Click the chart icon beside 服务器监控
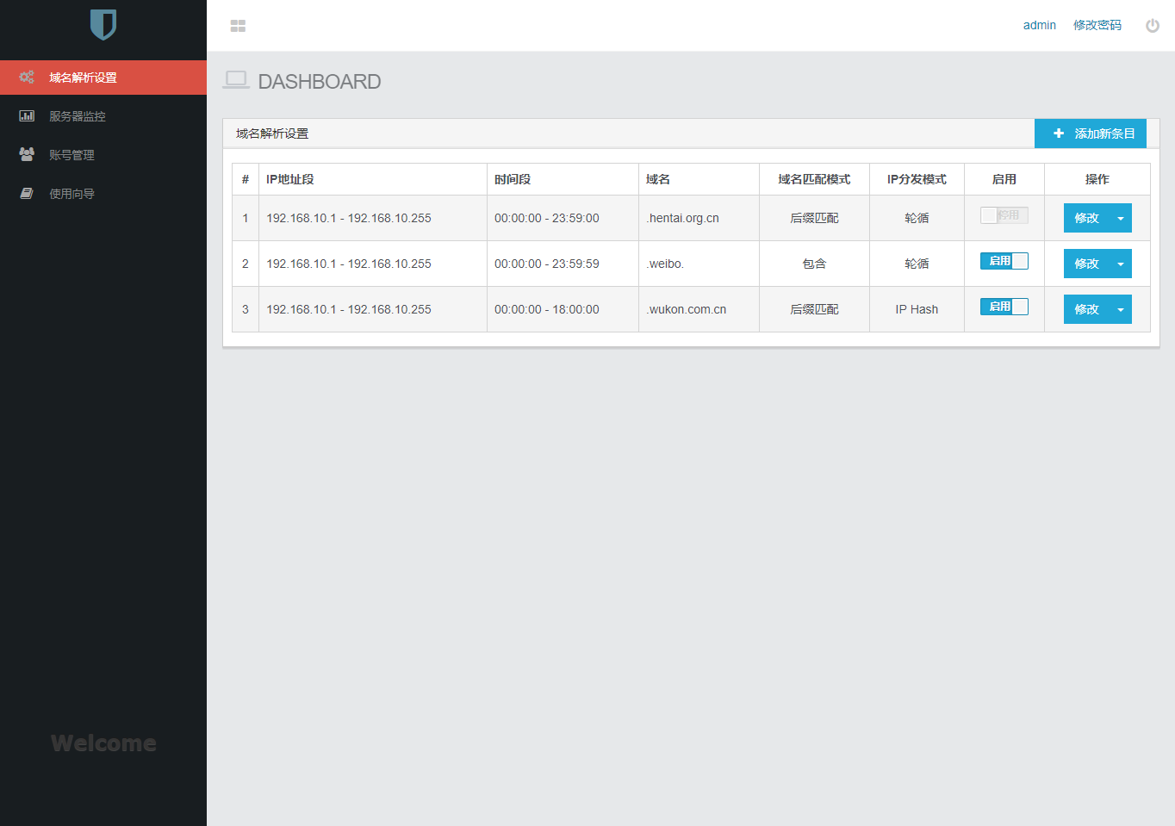Screen dimensions: 1175x826 click(27, 115)
